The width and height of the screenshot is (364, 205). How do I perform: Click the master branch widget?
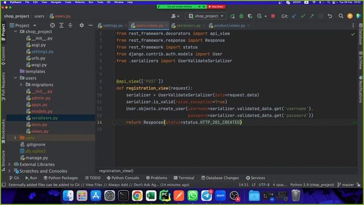(346, 184)
